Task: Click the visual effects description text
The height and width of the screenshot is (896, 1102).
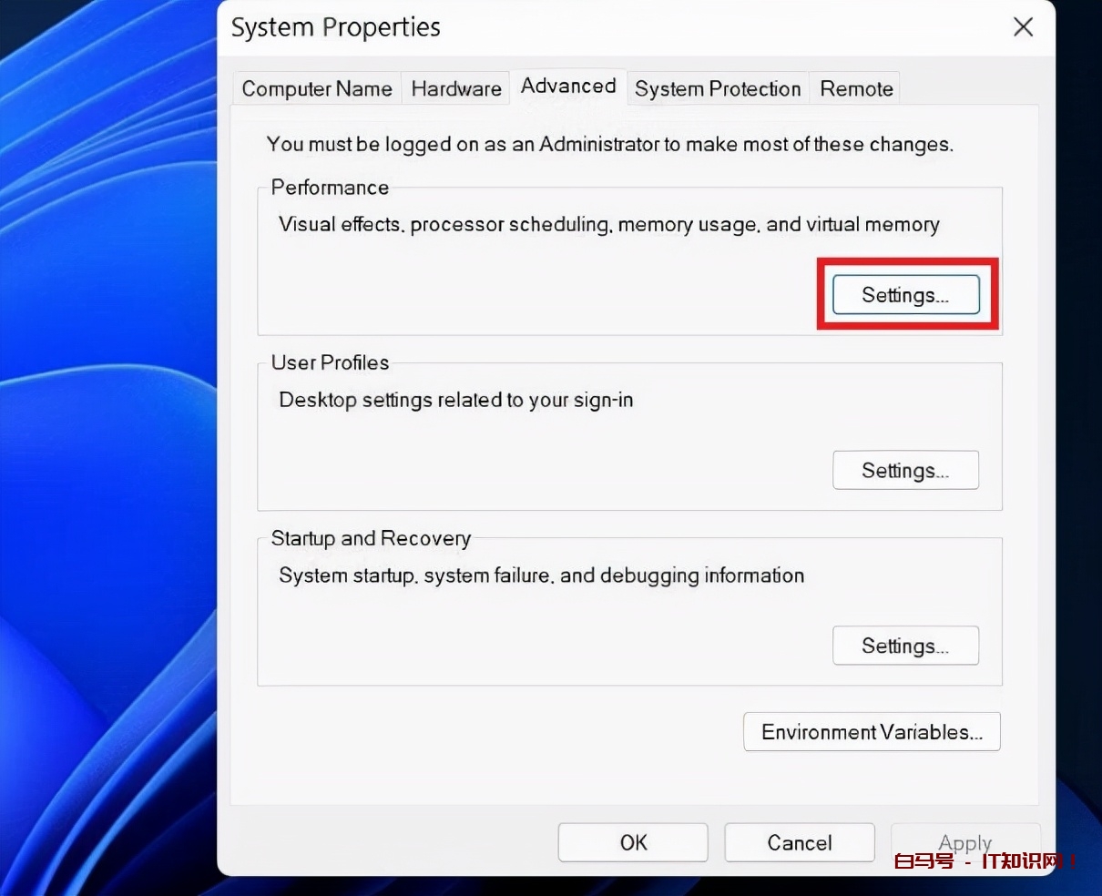Action: pos(608,225)
